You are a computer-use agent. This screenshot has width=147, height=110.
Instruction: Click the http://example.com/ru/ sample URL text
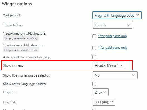click(21, 38)
